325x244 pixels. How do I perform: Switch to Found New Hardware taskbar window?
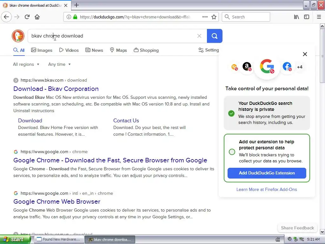[59, 239]
